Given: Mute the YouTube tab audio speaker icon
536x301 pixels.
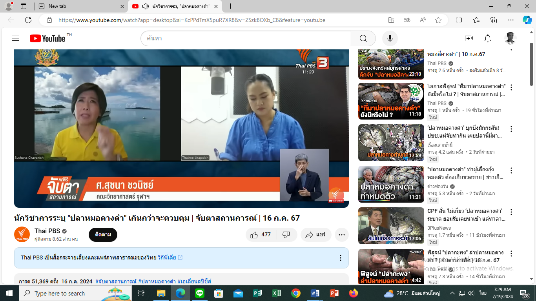Looking at the screenshot, I should (146, 6).
